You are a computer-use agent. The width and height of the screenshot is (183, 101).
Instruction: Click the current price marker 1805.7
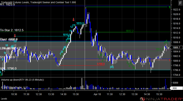point(176,47)
